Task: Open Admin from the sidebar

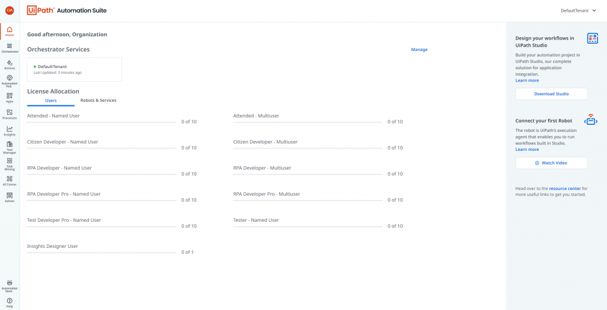Action: click(x=9, y=198)
